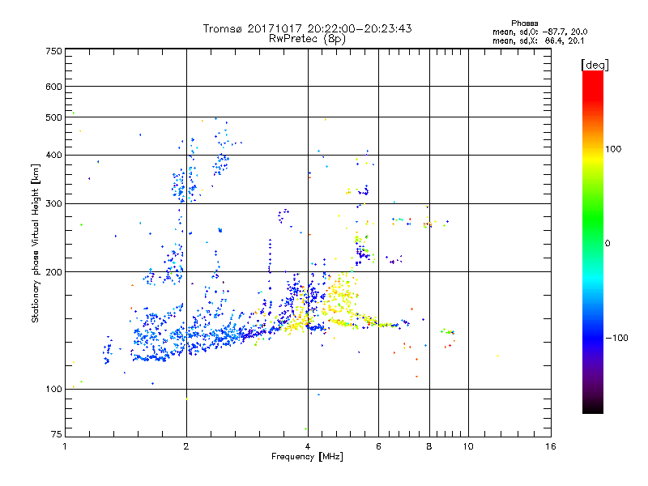Click the colorbar tick label '0'
This screenshot has width=648, height=486.
[607, 244]
